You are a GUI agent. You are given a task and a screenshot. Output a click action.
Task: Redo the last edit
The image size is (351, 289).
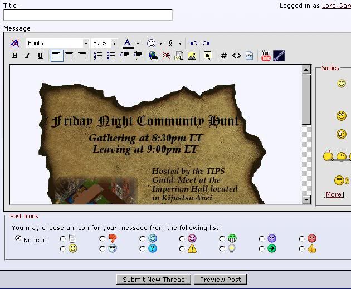click(x=206, y=43)
